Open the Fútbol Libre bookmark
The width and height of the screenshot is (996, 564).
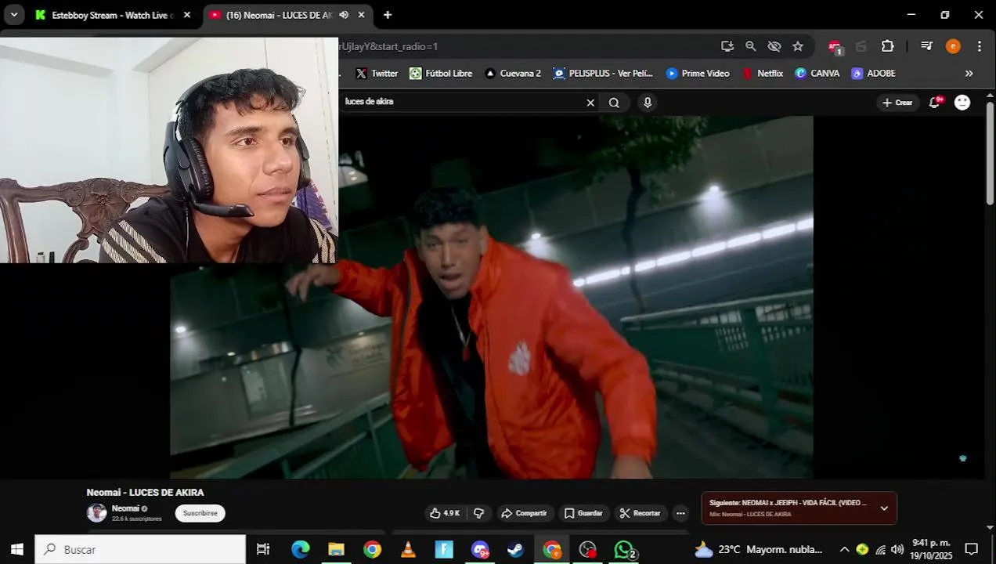tap(441, 73)
